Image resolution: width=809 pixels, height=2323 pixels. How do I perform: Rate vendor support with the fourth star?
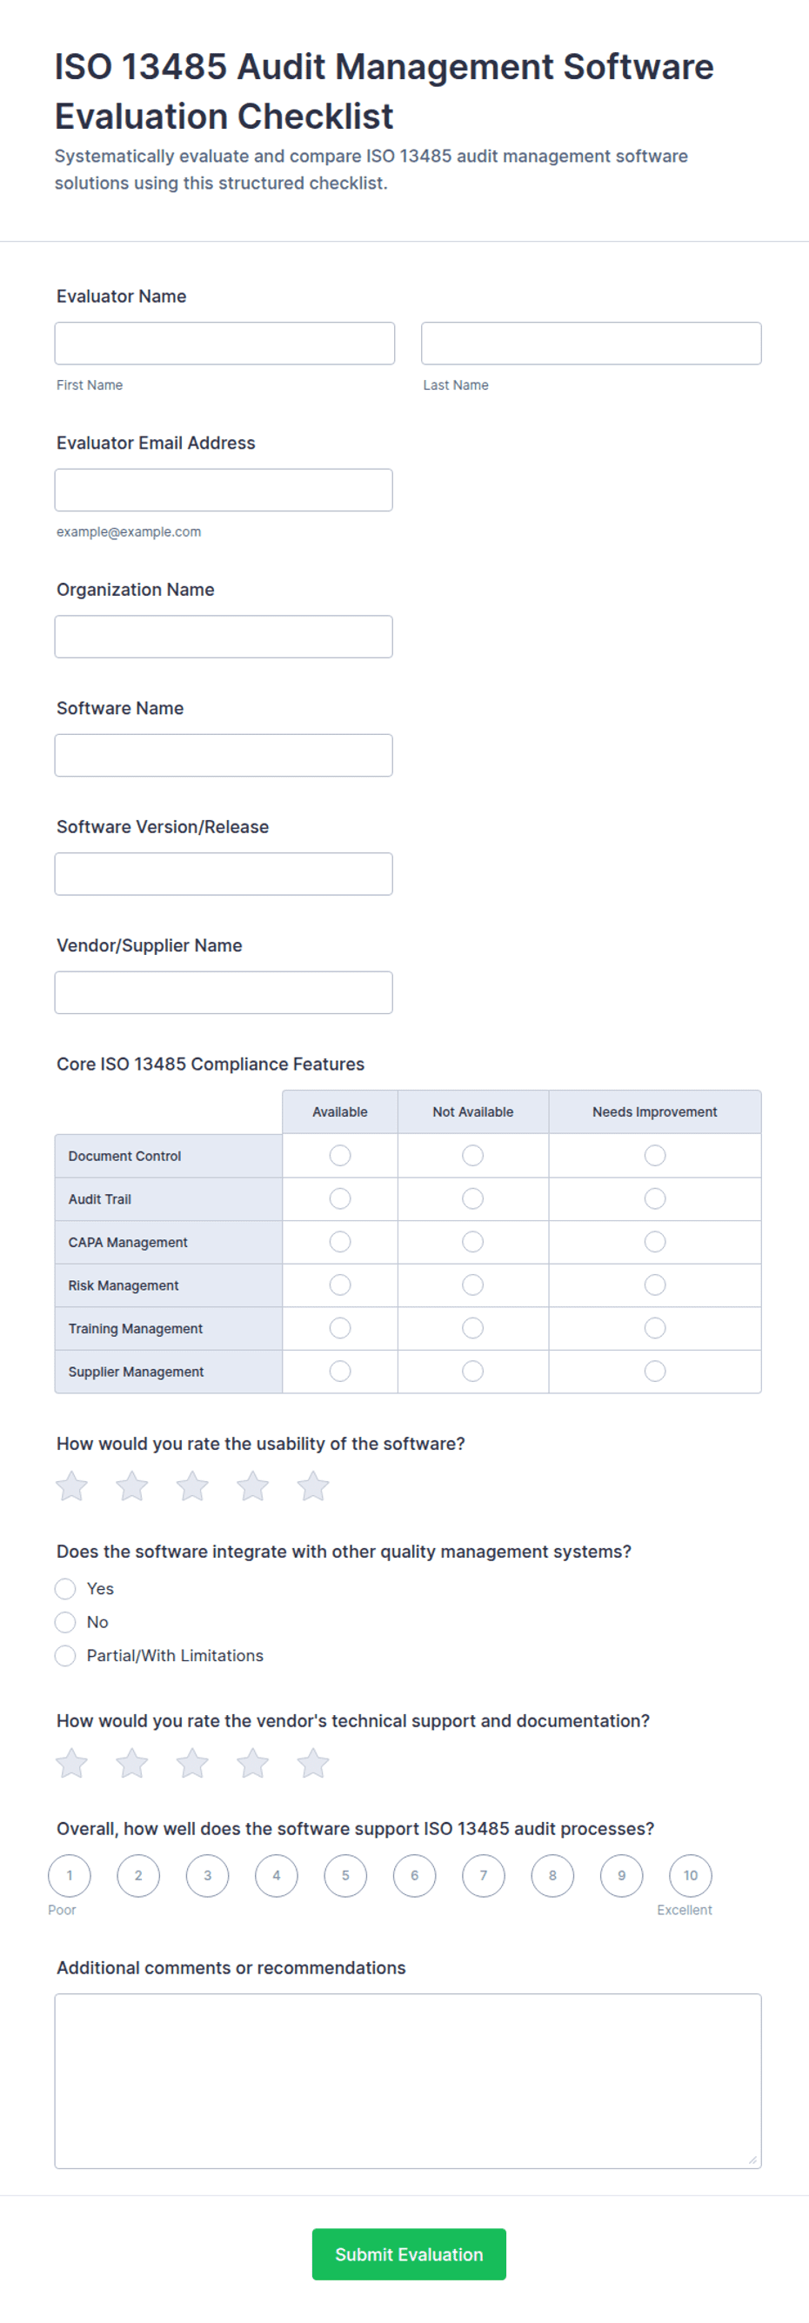click(x=252, y=1762)
